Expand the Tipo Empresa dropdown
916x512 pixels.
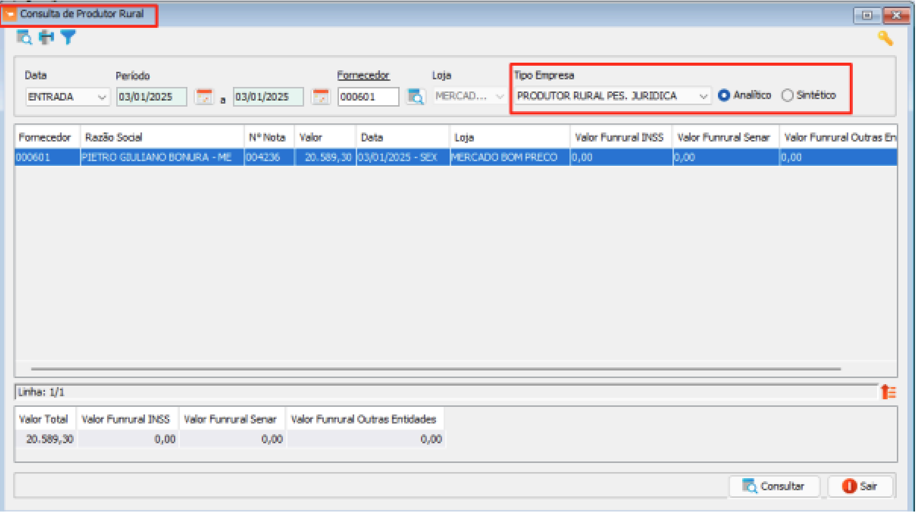pos(703,96)
